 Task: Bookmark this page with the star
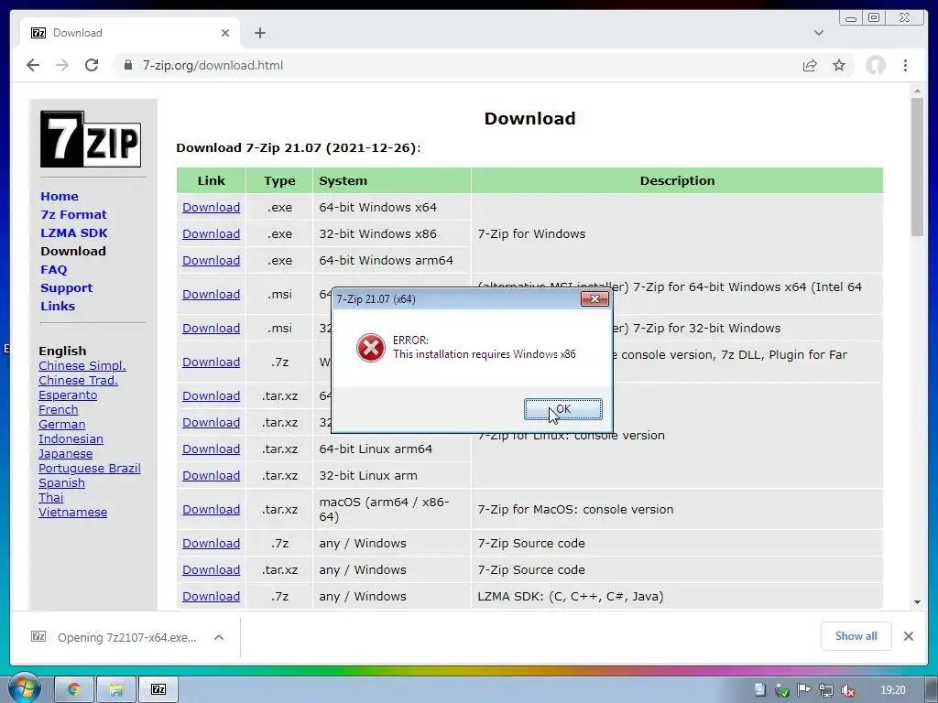pos(839,65)
